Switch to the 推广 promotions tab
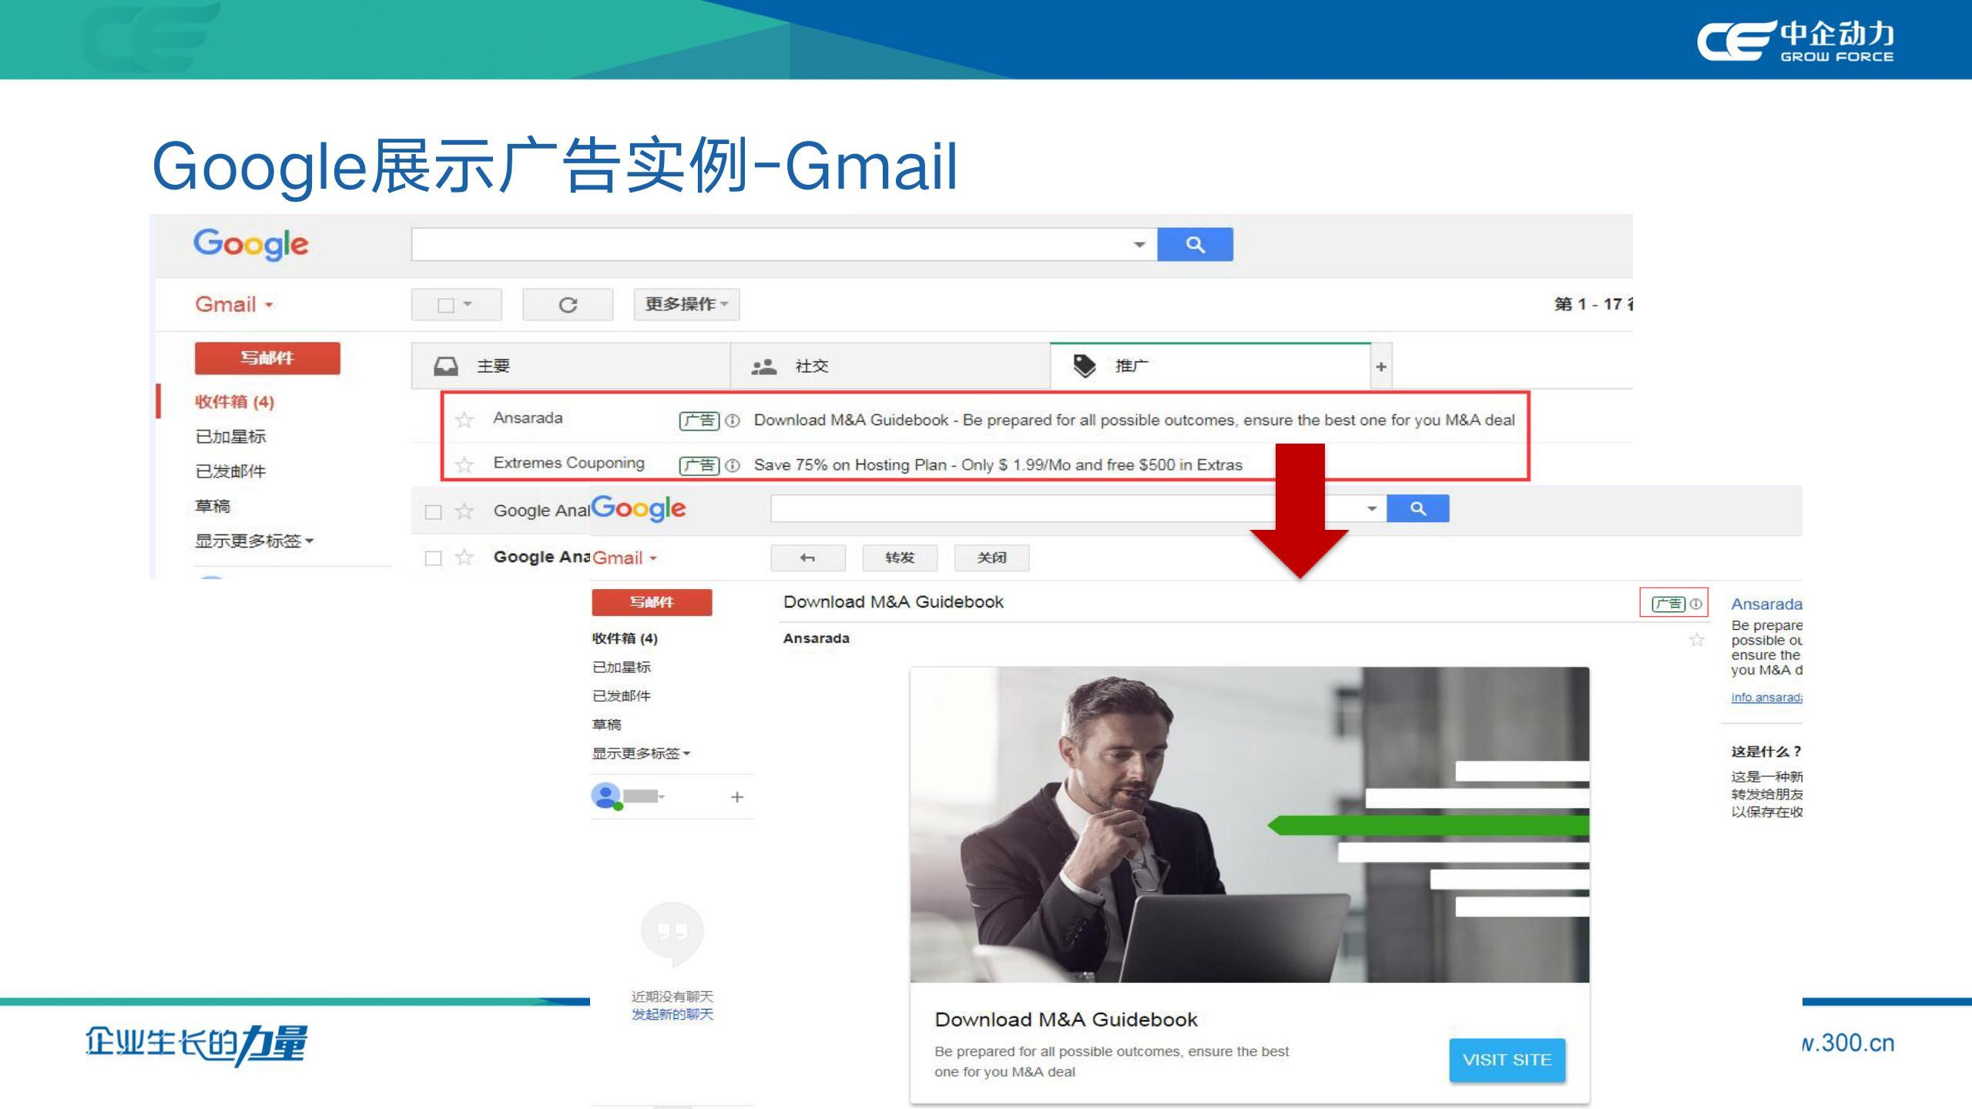Viewport: 1972px width, 1109px height. point(1210,366)
